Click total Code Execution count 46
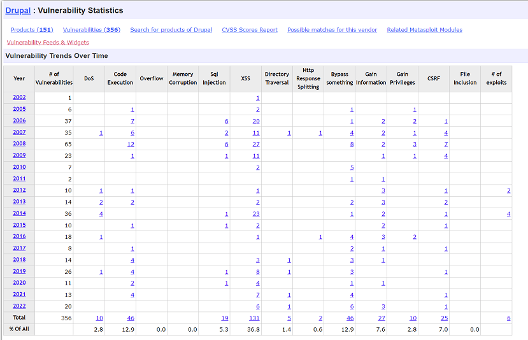The image size is (528, 340). (x=130, y=318)
